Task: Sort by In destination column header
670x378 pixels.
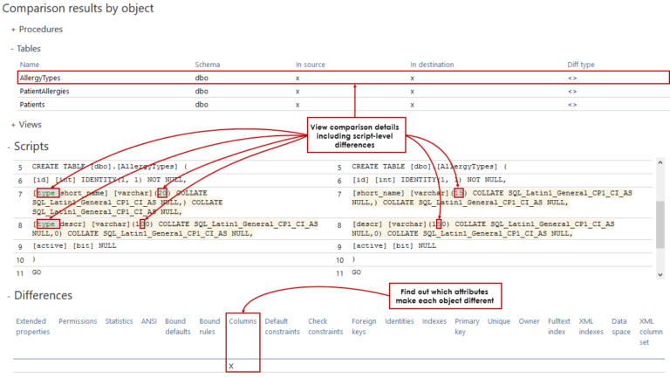Action: click(432, 65)
